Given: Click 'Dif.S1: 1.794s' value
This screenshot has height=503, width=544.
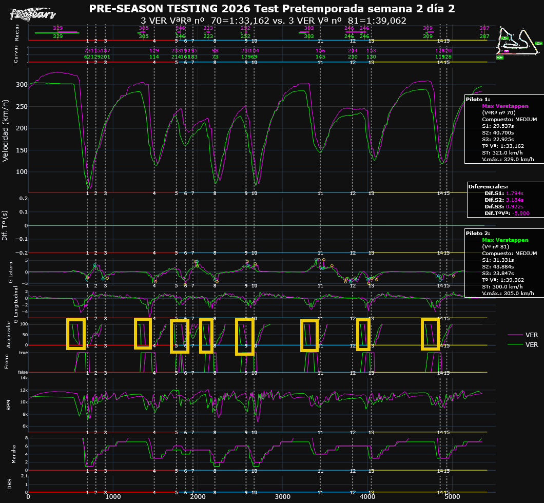Looking at the screenshot, I should click(504, 193).
